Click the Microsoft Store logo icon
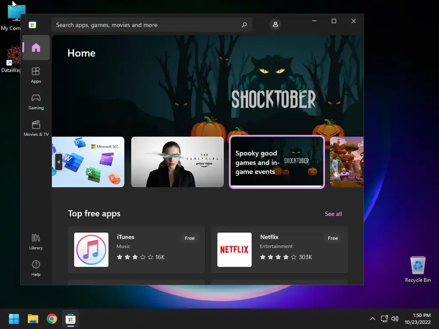Screen dimensions: 439x329 (x=33, y=24)
